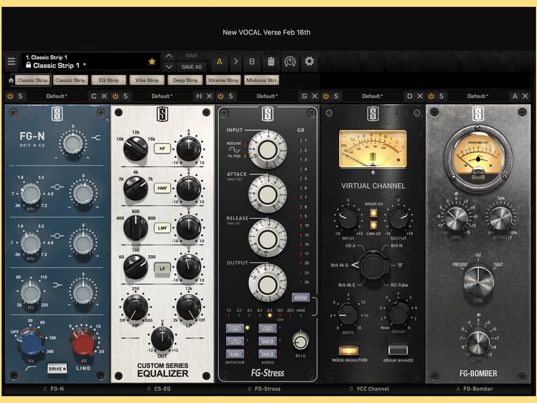The width and height of the screenshot is (537, 403).
Task: Solo the CS-EQ module
Action: 126,97
